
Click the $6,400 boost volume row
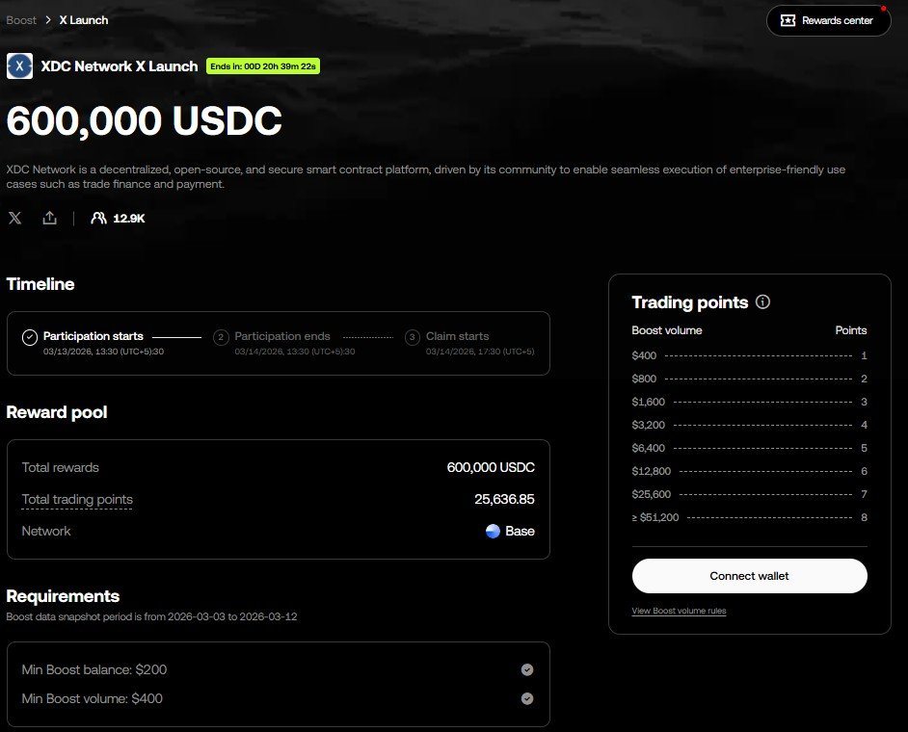(749, 448)
